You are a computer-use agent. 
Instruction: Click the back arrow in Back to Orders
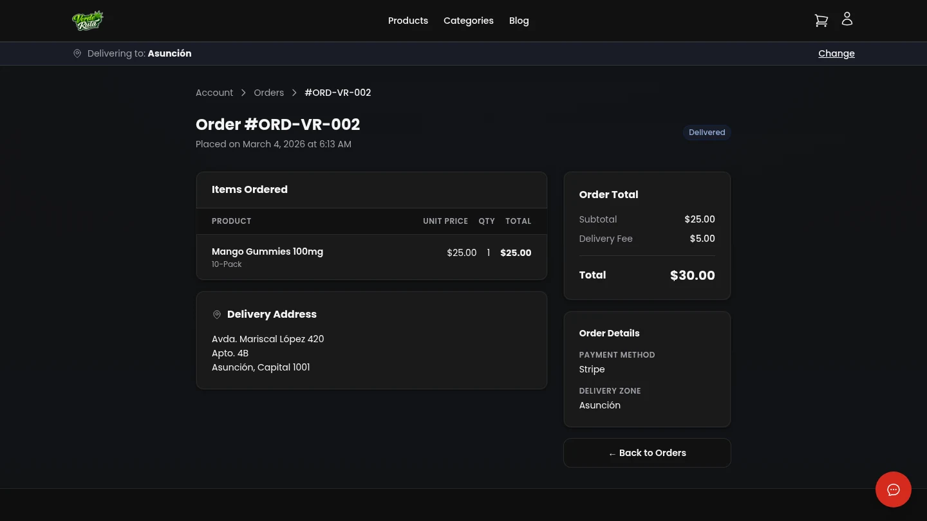[x=612, y=453]
